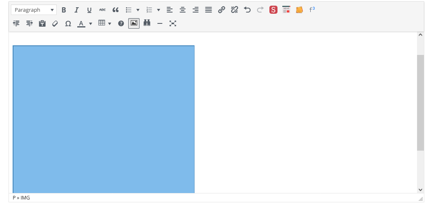This screenshot has width=432, height=210.
Task: Open the Paragraph format dropdown
Action: [34, 10]
